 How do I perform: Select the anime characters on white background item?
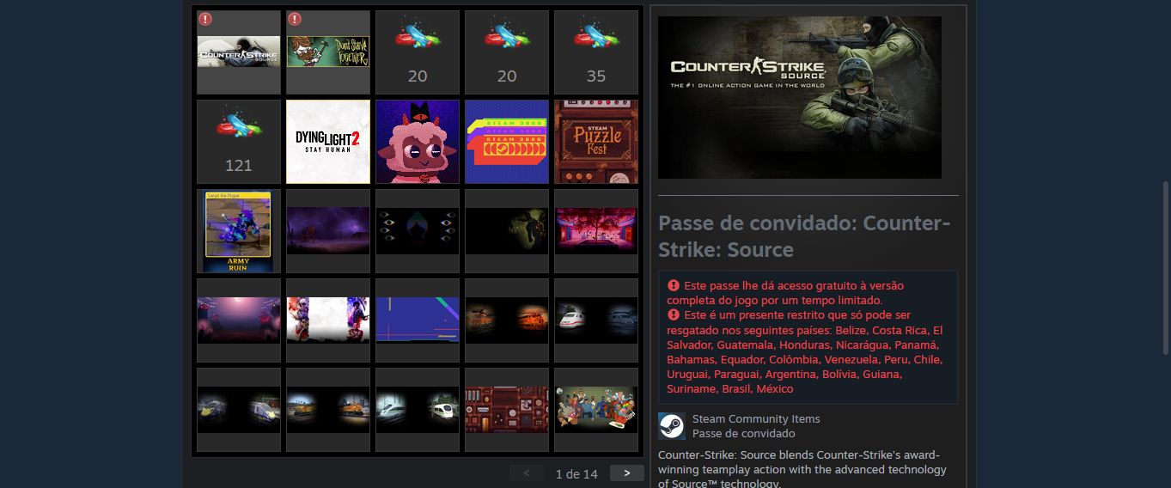328,320
